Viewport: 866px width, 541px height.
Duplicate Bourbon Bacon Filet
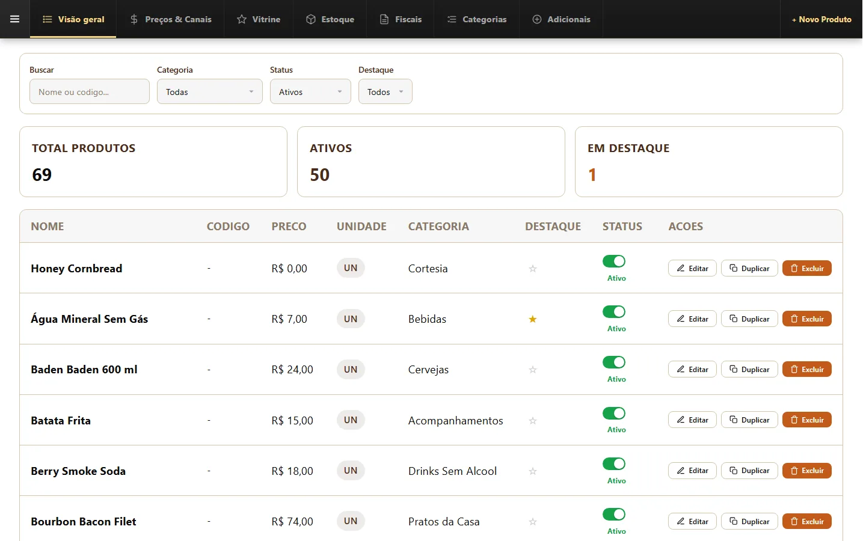[x=749, y=521]
